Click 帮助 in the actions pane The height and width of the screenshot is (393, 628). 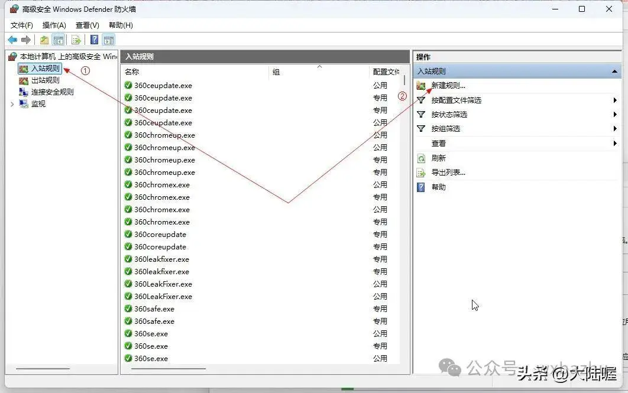point(439,187)
